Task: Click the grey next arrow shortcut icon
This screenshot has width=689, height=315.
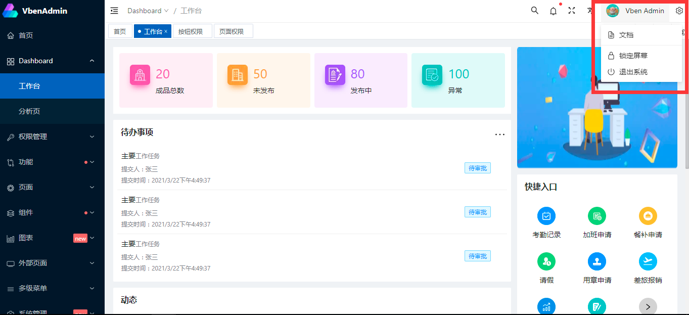Action: coord(648,306)
